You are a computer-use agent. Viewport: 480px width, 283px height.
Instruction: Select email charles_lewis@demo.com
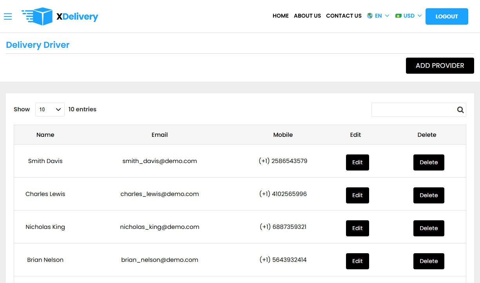(x=159, y=194)
